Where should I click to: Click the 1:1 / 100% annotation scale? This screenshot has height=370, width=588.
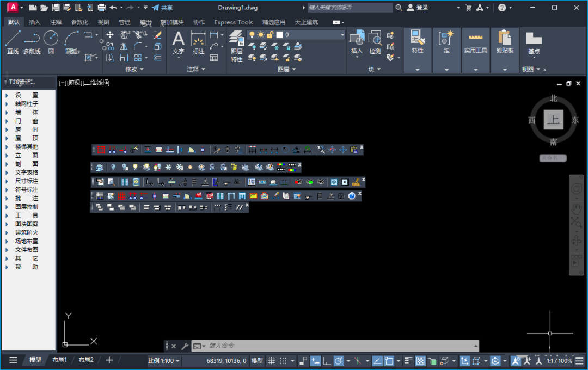coord(560,361)
